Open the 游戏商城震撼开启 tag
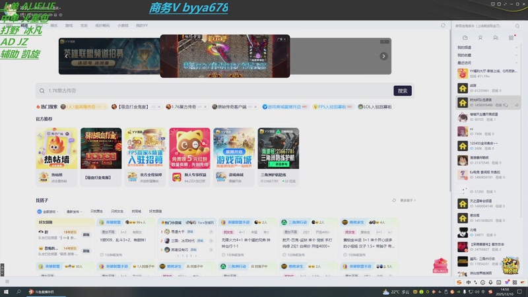The width and height of the screenshot is (528, 297). [284, 107]
